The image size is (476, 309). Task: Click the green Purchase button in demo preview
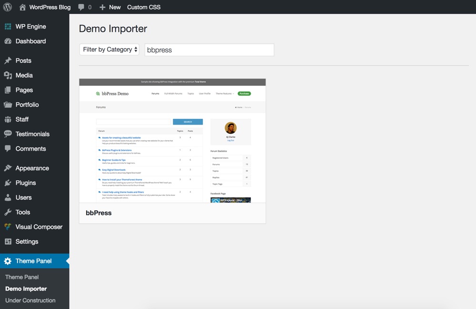click(244, 93)
